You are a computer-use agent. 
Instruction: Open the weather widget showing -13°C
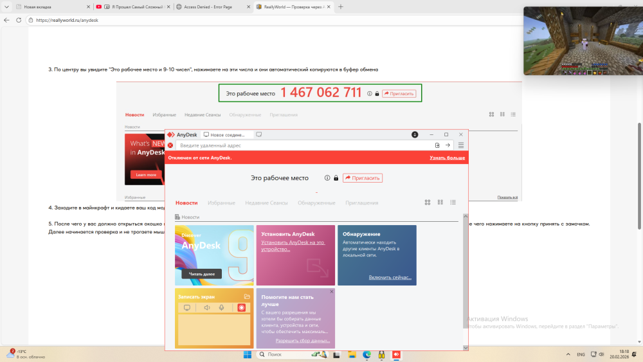[26, 354]
